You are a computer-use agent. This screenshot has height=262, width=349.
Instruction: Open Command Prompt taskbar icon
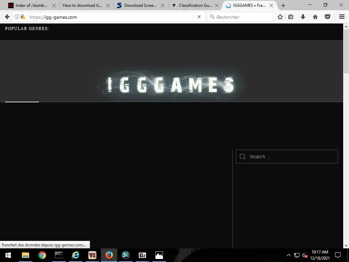coord(59,255)
